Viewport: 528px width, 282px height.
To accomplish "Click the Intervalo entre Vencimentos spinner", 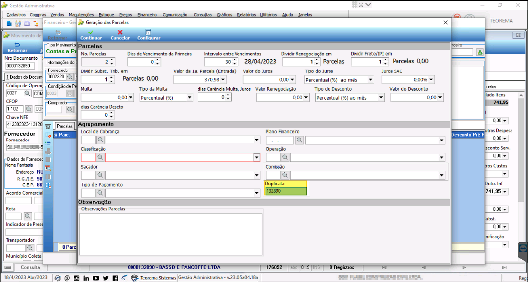I will (x=235, y=62).
